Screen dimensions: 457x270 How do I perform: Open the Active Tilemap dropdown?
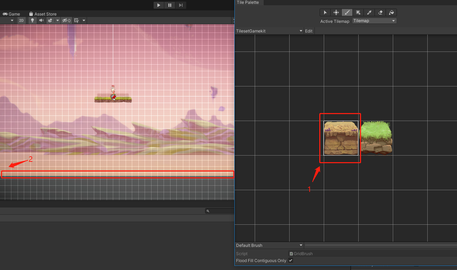pos(374,20)
